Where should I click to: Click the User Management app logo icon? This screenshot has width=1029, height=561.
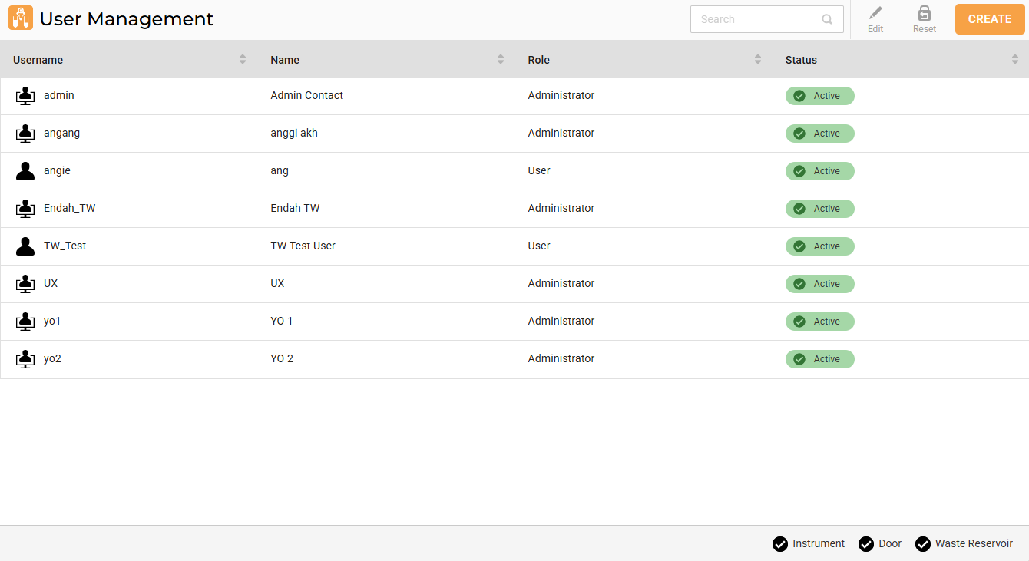[21, 18]
